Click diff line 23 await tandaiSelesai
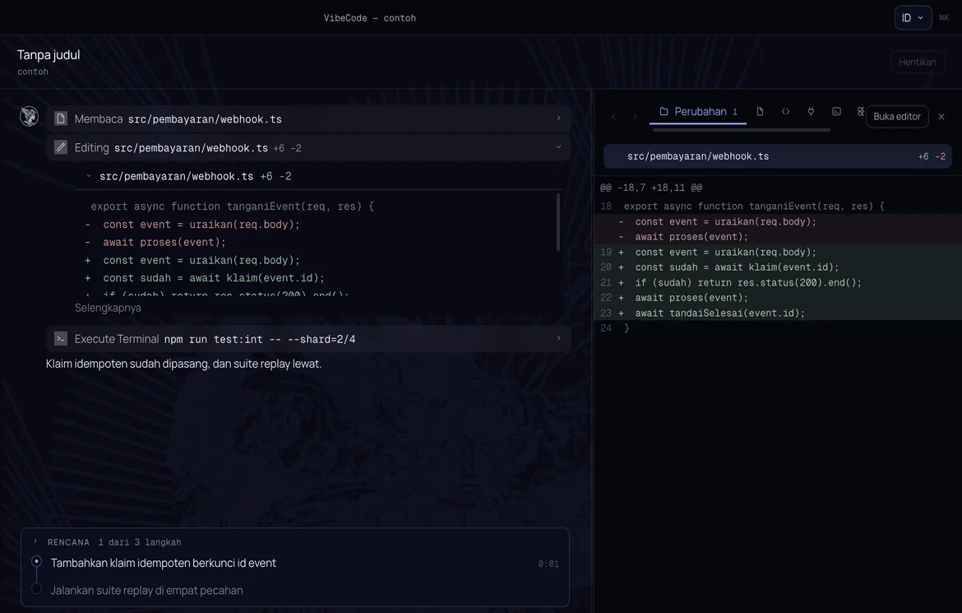Image resolution: width=962 pixels, height=613 pixels. (x=778, y=313)
